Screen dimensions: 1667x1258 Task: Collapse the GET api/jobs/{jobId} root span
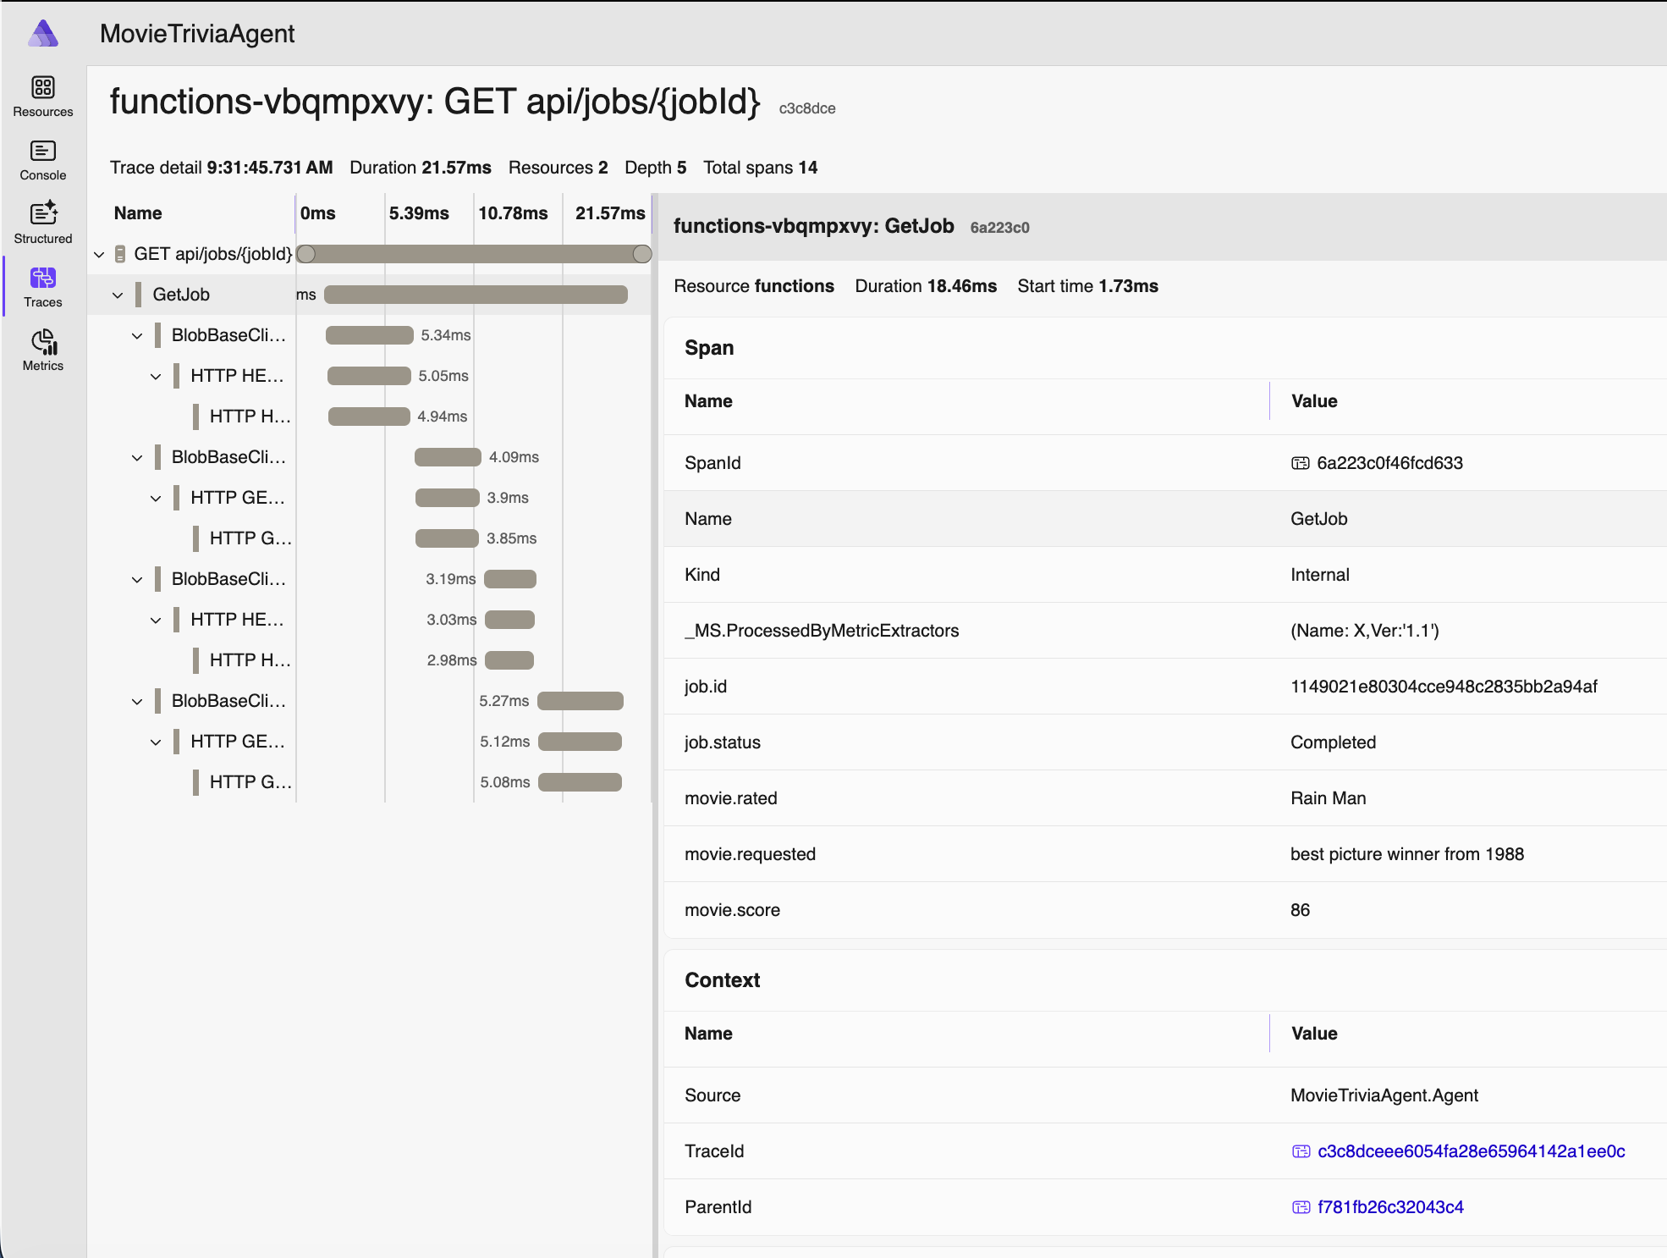99,254
